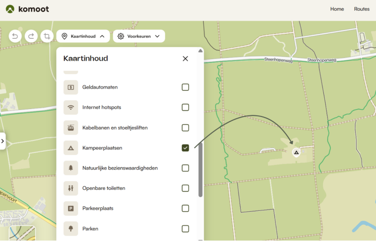376x242 pixels.
Task: Click the Kabelbanen en stoeltjesliften cable car icon
Action: point(71,128)
